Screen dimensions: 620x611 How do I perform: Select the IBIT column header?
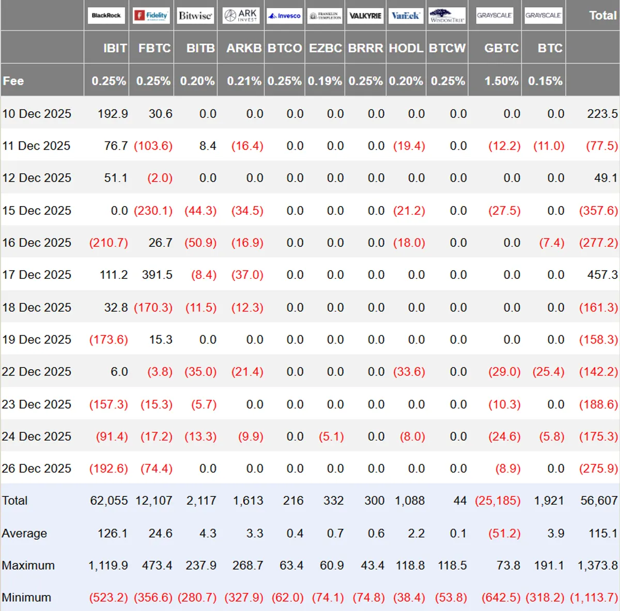pos(115,48)
